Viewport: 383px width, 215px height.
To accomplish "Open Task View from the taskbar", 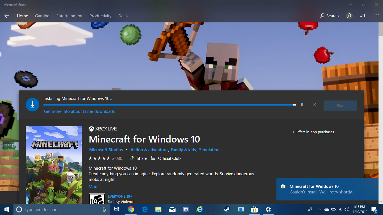I will 117,209.
